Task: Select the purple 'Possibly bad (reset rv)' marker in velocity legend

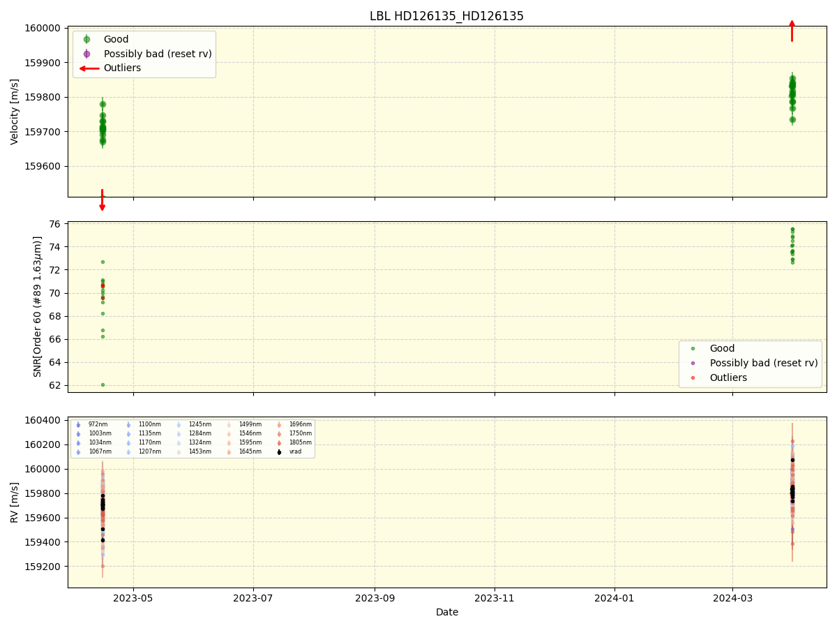Action: pyautogui.click(x=86, y=54)
